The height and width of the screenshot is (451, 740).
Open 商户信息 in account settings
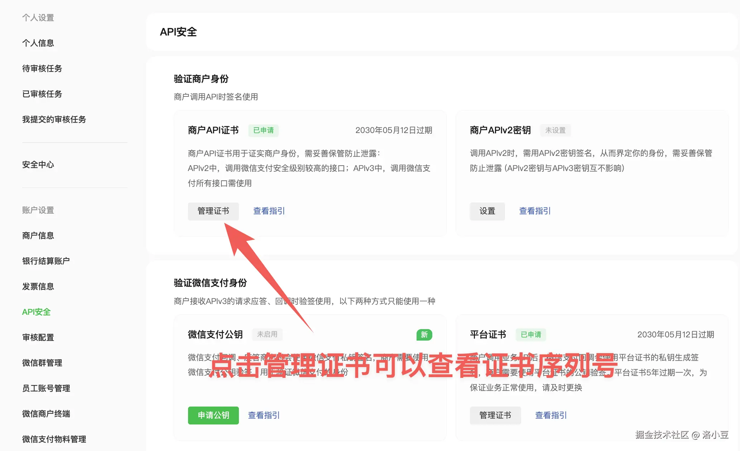point(38,236)
